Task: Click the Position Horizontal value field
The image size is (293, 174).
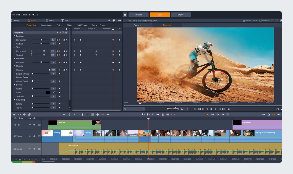Action: [x=53, y=40]
